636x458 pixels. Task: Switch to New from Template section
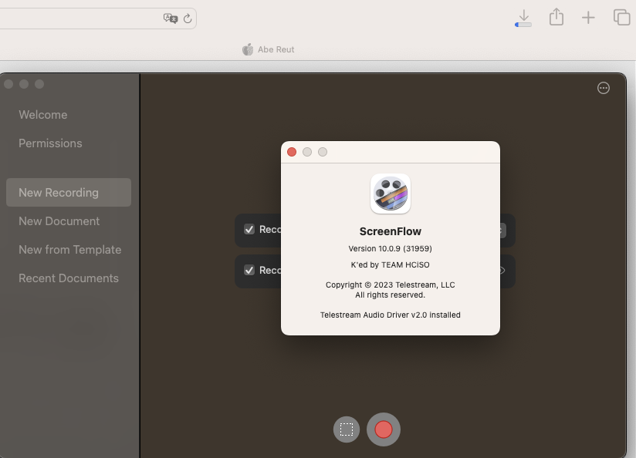click(69, 250)
